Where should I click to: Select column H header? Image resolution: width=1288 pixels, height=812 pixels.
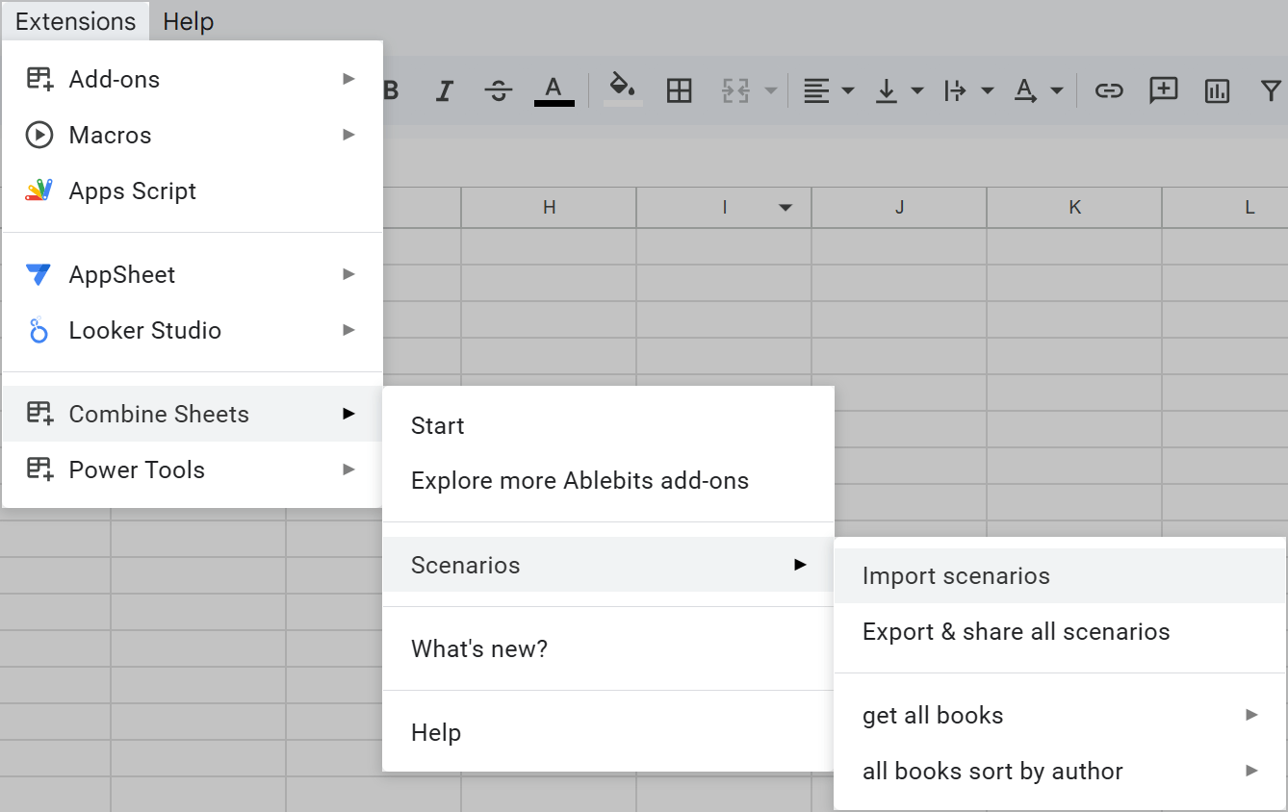tap(549, 207)
